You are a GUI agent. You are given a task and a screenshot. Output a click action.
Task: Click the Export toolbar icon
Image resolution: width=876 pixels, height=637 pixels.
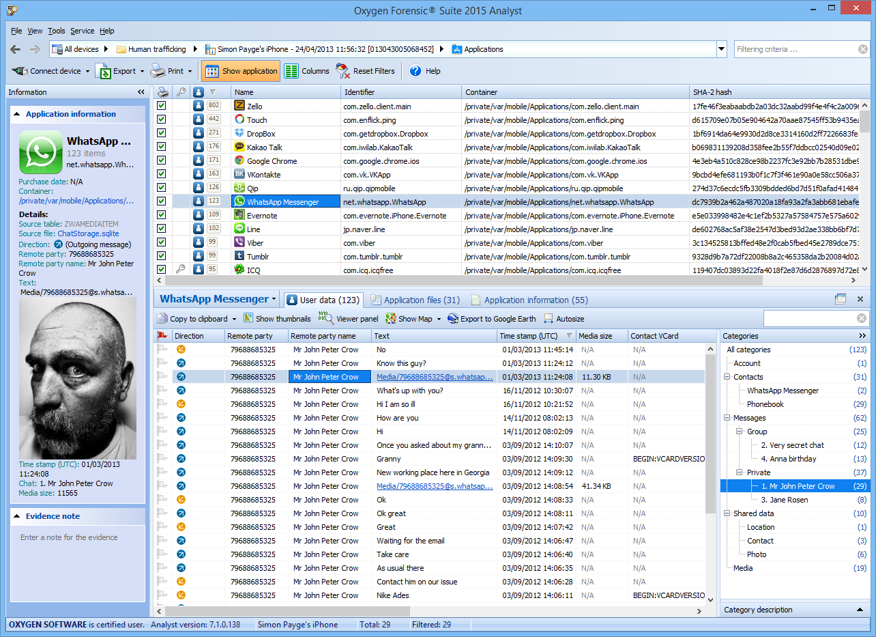[103, 71]
